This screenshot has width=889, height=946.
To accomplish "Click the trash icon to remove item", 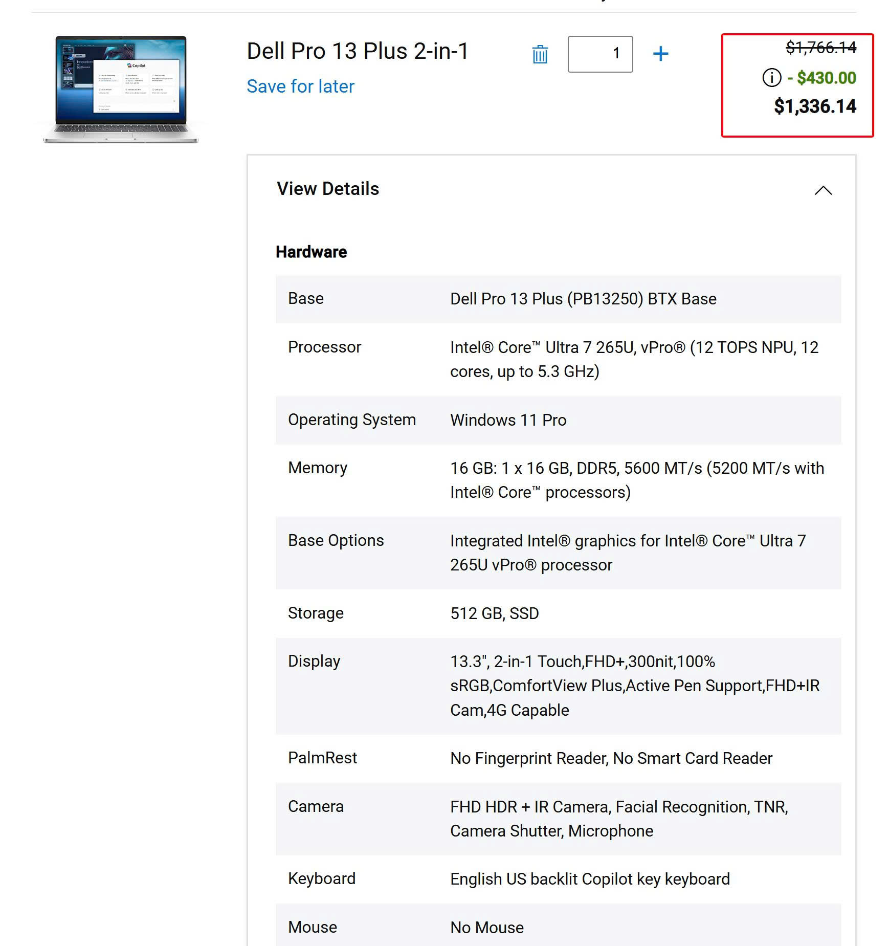I will point(540,54).
